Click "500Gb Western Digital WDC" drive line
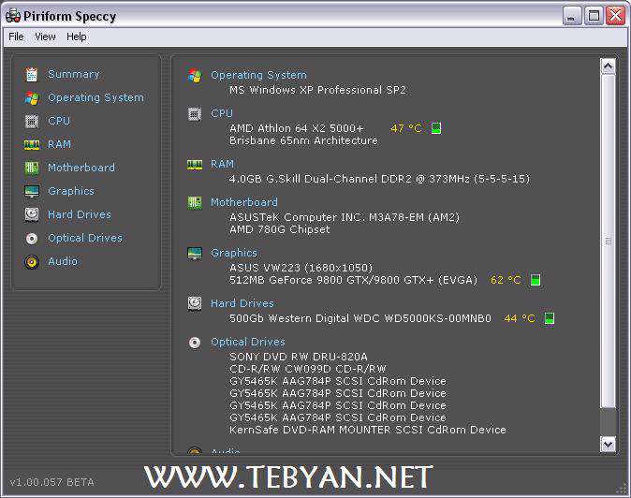This screenshot has height=498, width=631. click(360, 318)
